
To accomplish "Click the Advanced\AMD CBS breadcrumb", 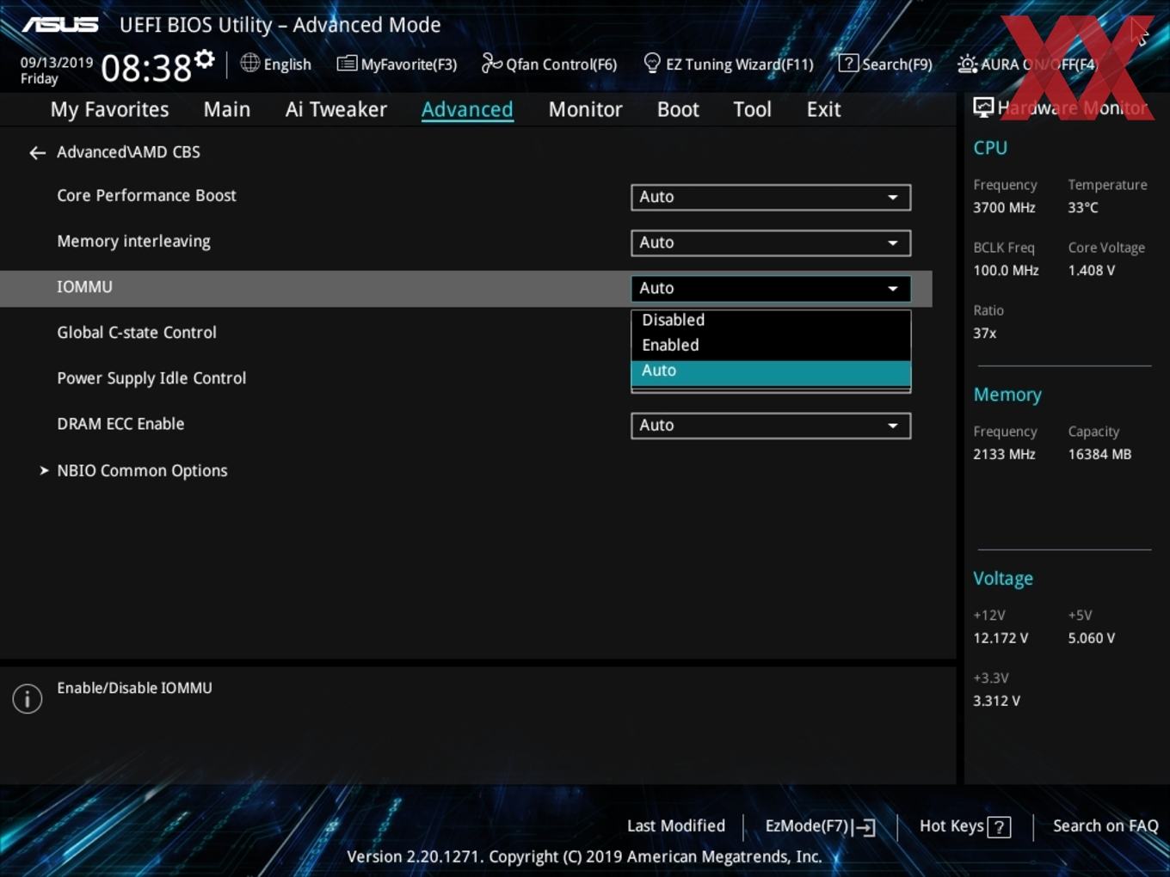I will [x=128, y=152].
